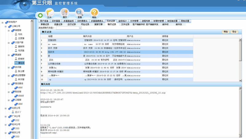The width and height of the screenshot is (246, 139).
Task: Select user 林尔慧 in the tree
Action: 20,79
